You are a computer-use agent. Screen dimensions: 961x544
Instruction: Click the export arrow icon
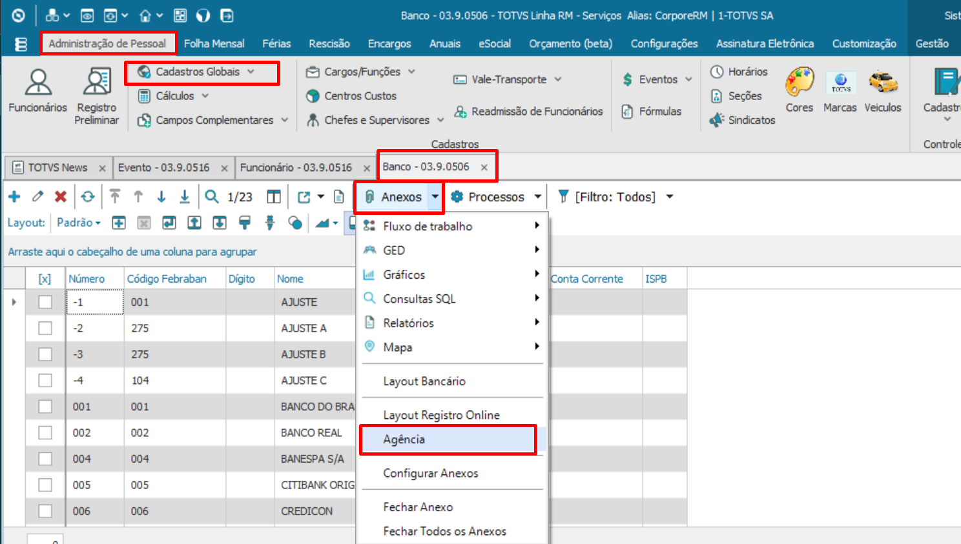304,197
